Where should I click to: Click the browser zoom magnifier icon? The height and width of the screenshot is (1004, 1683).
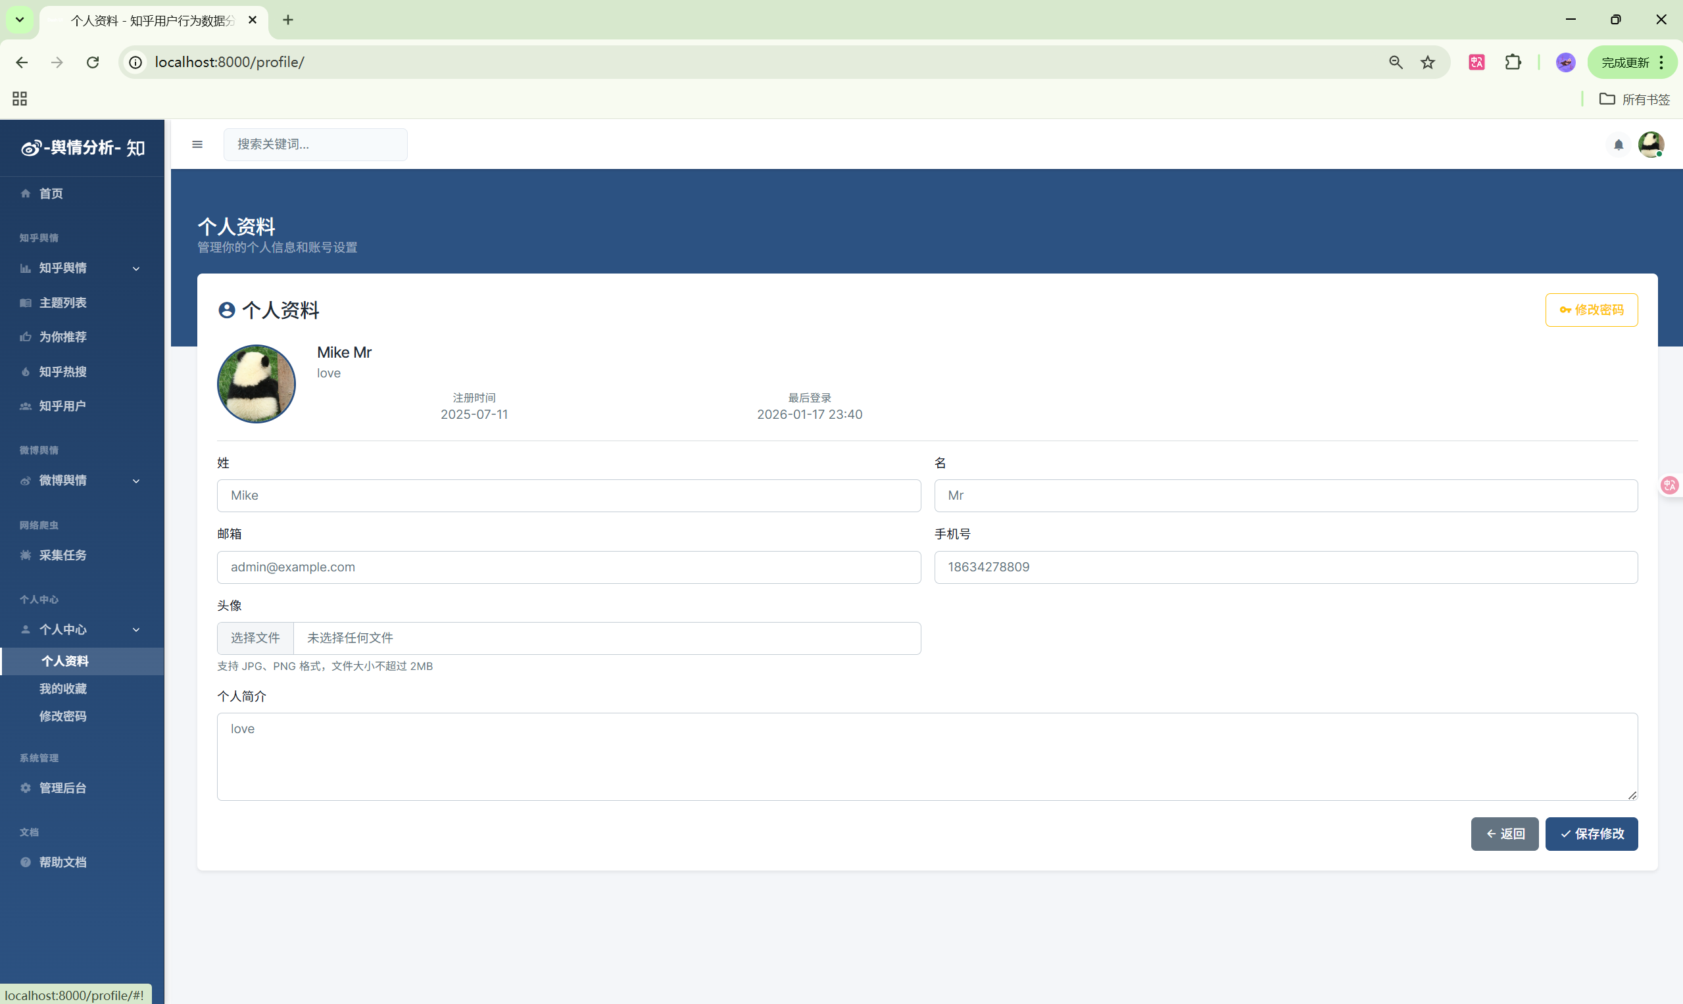coord(1396,62)
